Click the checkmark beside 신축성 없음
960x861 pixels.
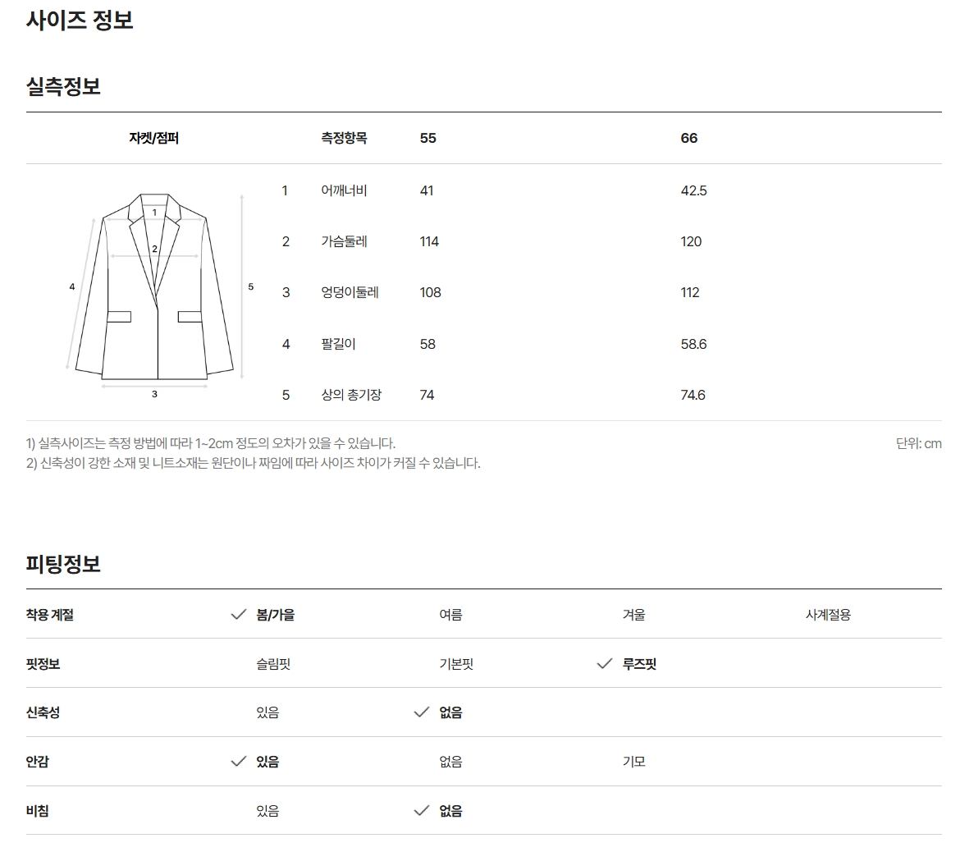[x=421, y=712]
